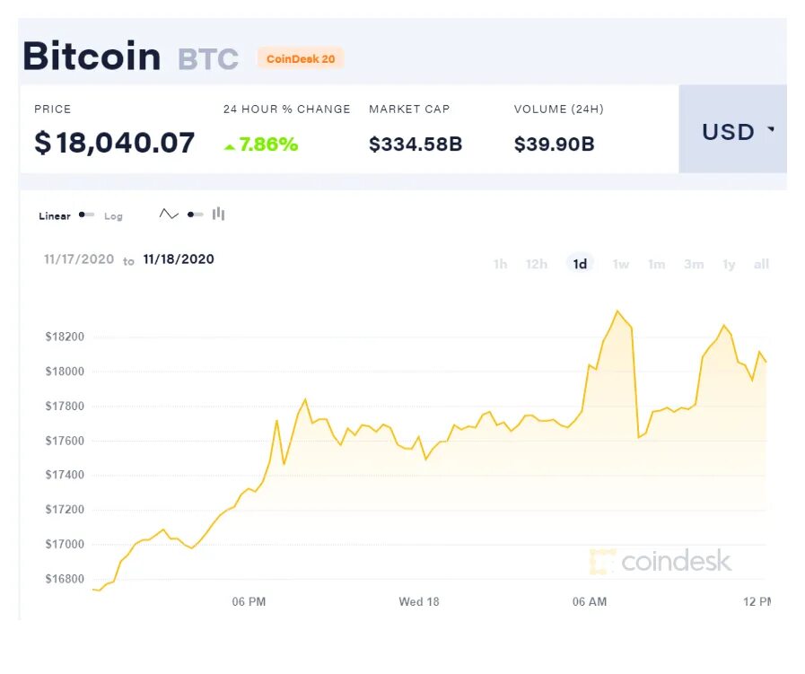Select the 1w time range tab

click(x=621, y=264)
